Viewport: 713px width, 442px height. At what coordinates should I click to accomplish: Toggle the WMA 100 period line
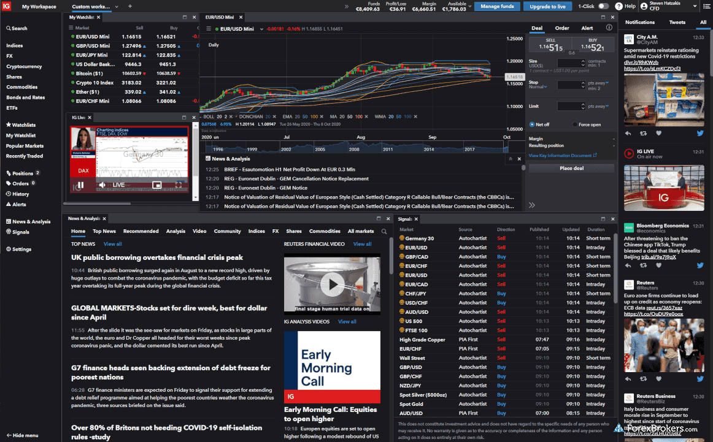click(407, 116)
